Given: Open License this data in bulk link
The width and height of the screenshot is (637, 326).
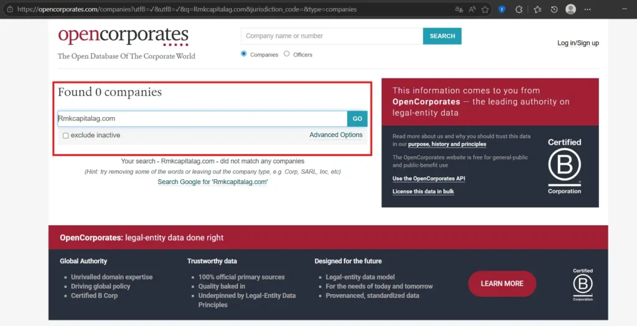Looking at the screenshot, I should [x=423, y=192].
